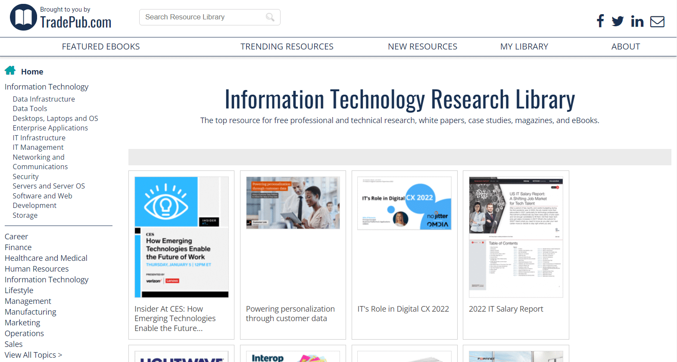Screen dimensions: 677x362
Task: Open Desktops, Laptops and OS category
Action: tap(55, 118)
